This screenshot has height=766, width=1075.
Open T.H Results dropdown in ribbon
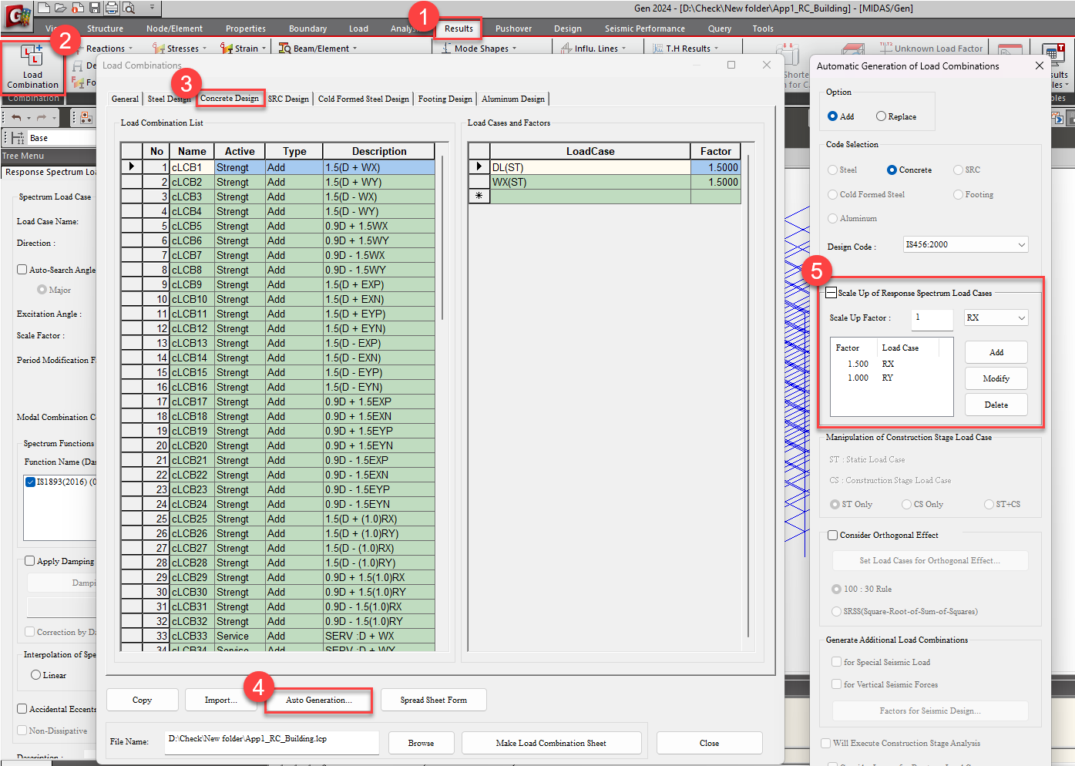[686, 49]
